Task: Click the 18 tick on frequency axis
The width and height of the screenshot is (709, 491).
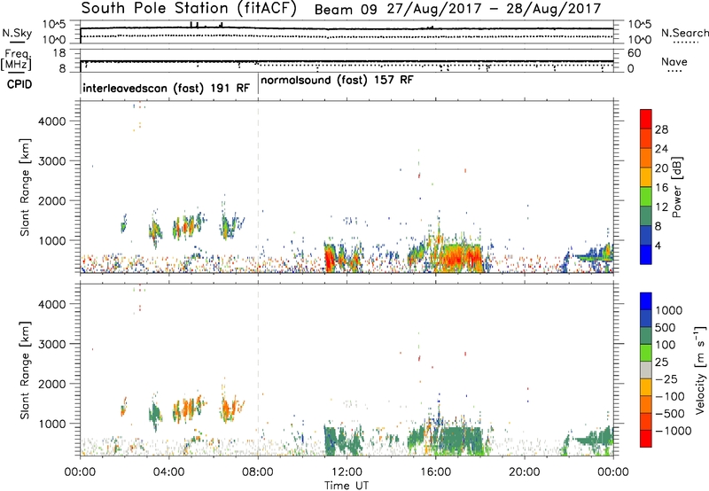Action: point(59,53)
